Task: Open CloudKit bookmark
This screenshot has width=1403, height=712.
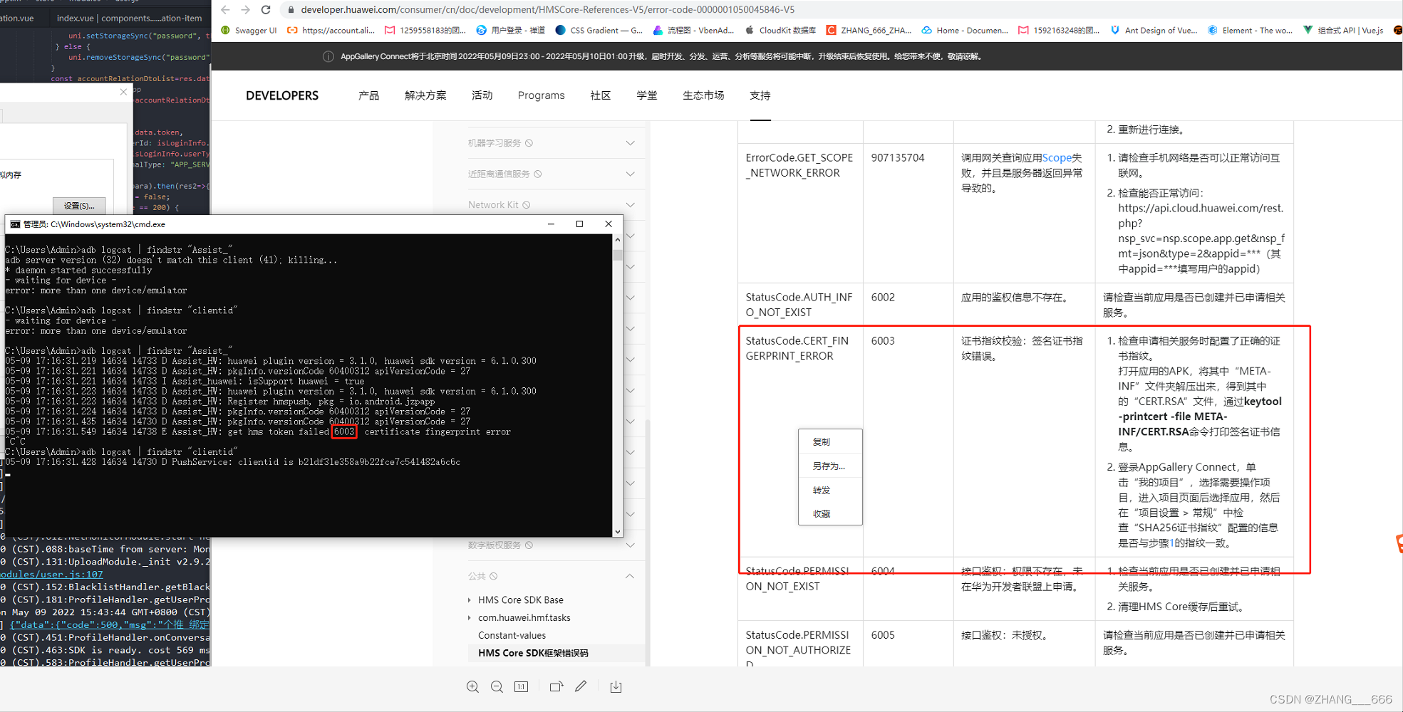Action: click(780, 31)
